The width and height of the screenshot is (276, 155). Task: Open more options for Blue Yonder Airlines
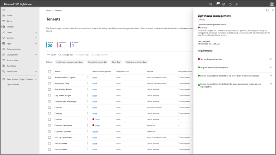(87, 89)
